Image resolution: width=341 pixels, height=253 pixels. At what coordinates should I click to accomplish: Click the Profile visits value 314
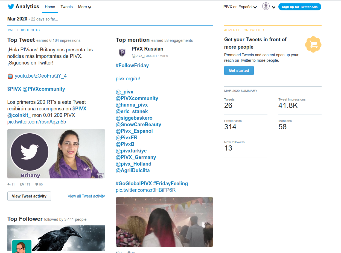tap(230, 127)
